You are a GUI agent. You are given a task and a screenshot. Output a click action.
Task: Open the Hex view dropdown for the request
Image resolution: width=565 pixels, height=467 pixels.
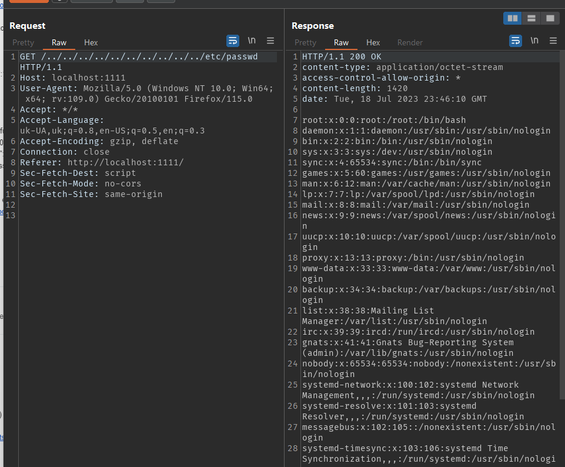pyautogui.click(x=91, y=42)
